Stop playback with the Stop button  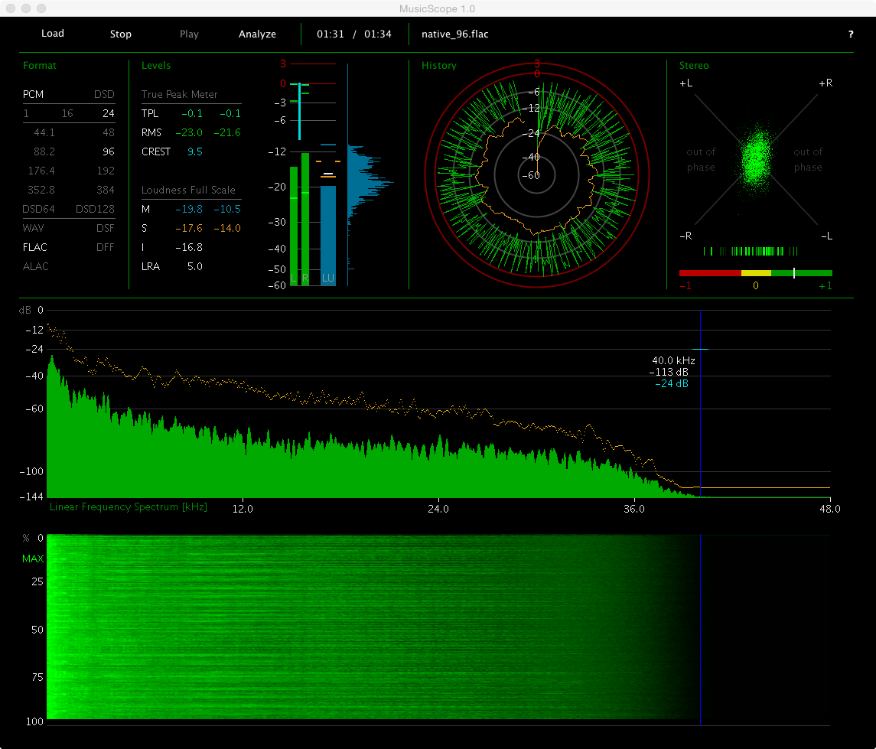tap(121, 34)
